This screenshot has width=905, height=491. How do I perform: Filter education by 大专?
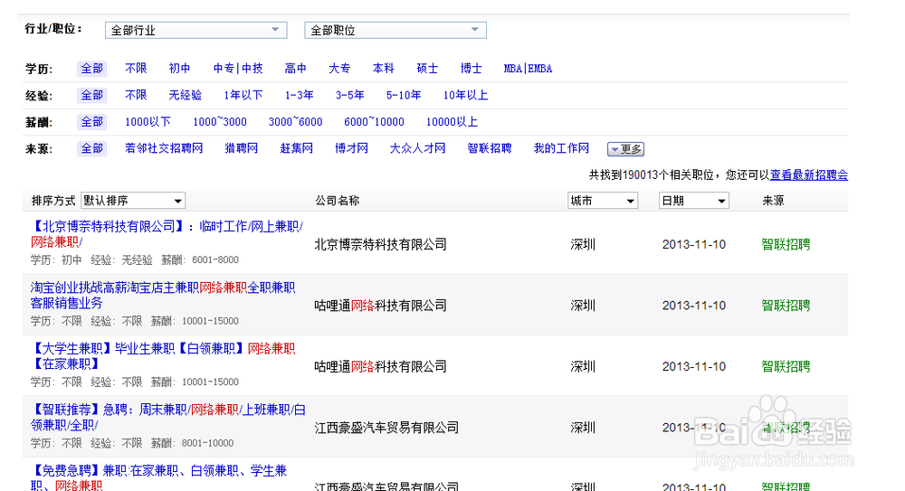coord(339,69)
